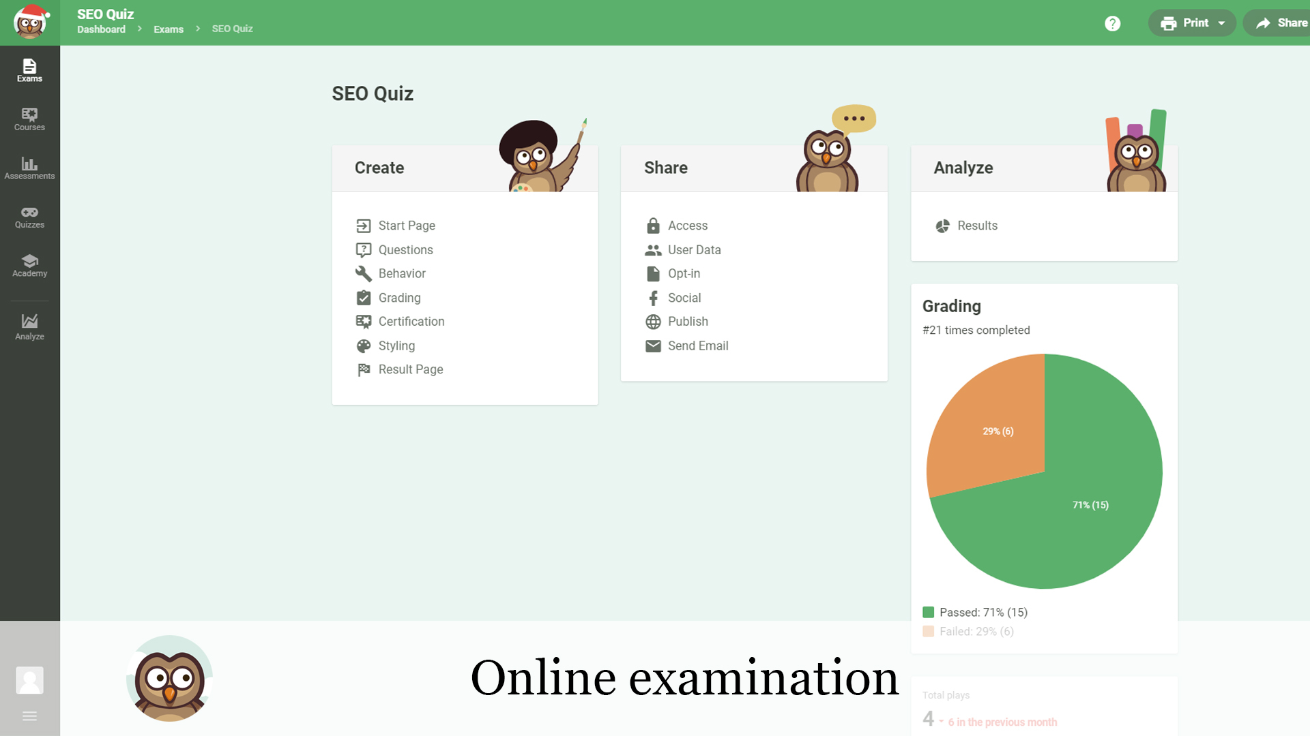This screenshot has height=736, width=1310.
Task: Open the Styling link
Action: click(x=396, y=346)
